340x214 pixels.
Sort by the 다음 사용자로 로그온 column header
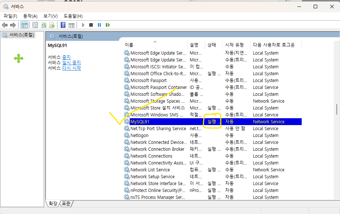click(x=276, y=45)
